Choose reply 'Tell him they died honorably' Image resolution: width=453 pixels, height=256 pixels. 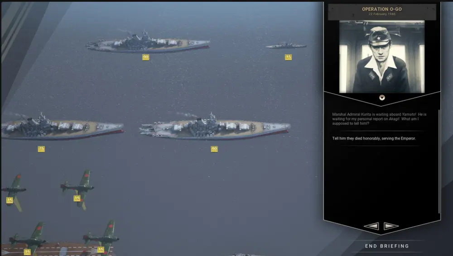[x=374, y=138]
